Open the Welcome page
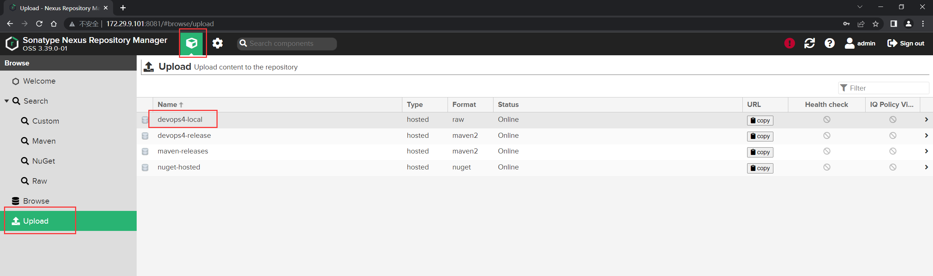Image resolution: width=933 pixels, height=276 pixels. pos(39,81)
